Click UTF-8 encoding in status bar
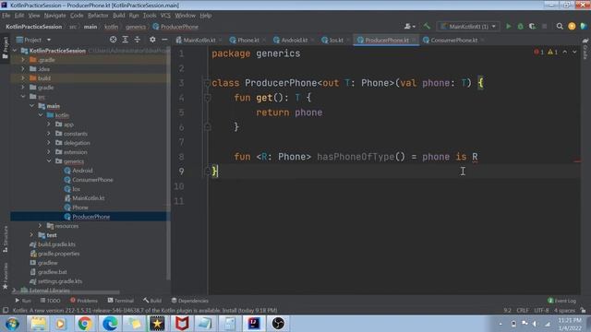Image resolution: width=591 pixels, height=332 pixels. (x=541, y=310)
